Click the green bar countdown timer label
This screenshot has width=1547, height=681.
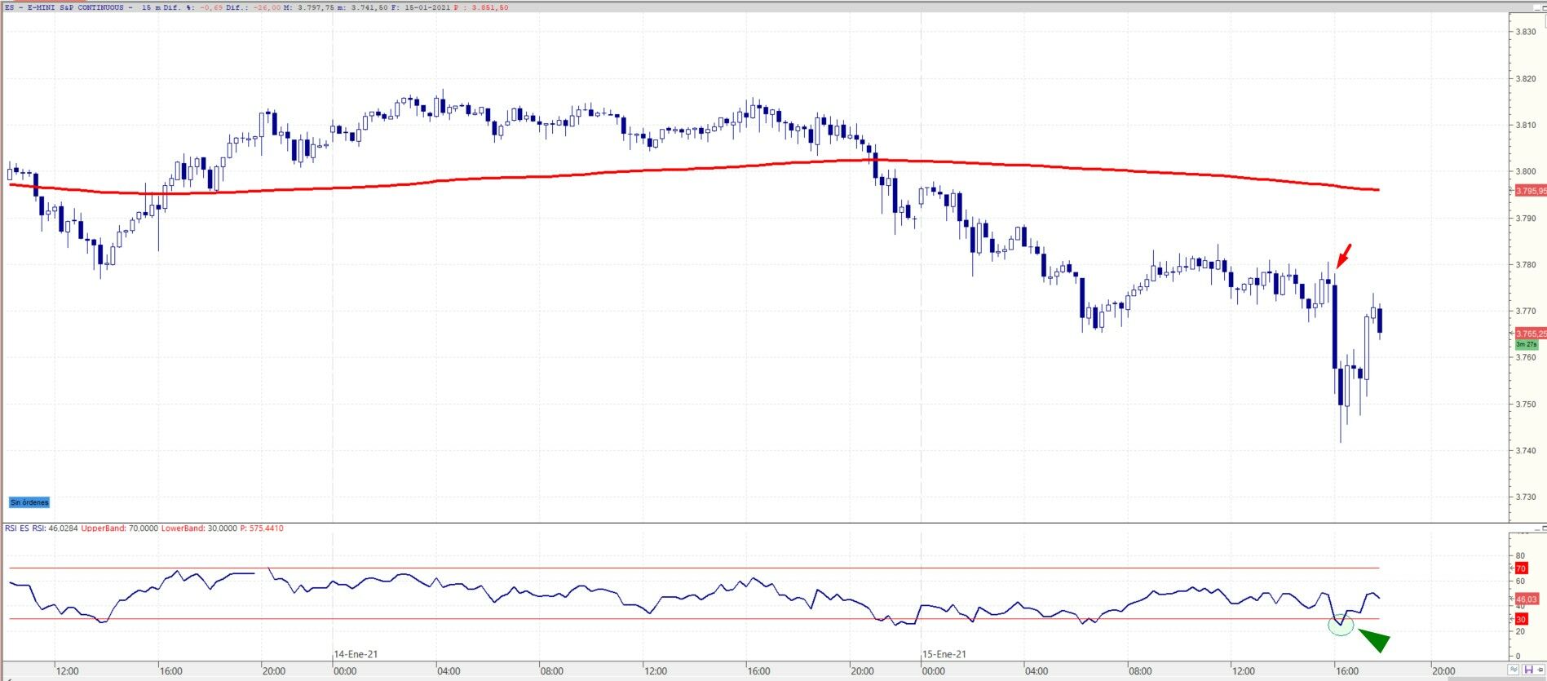point(1526,345)
